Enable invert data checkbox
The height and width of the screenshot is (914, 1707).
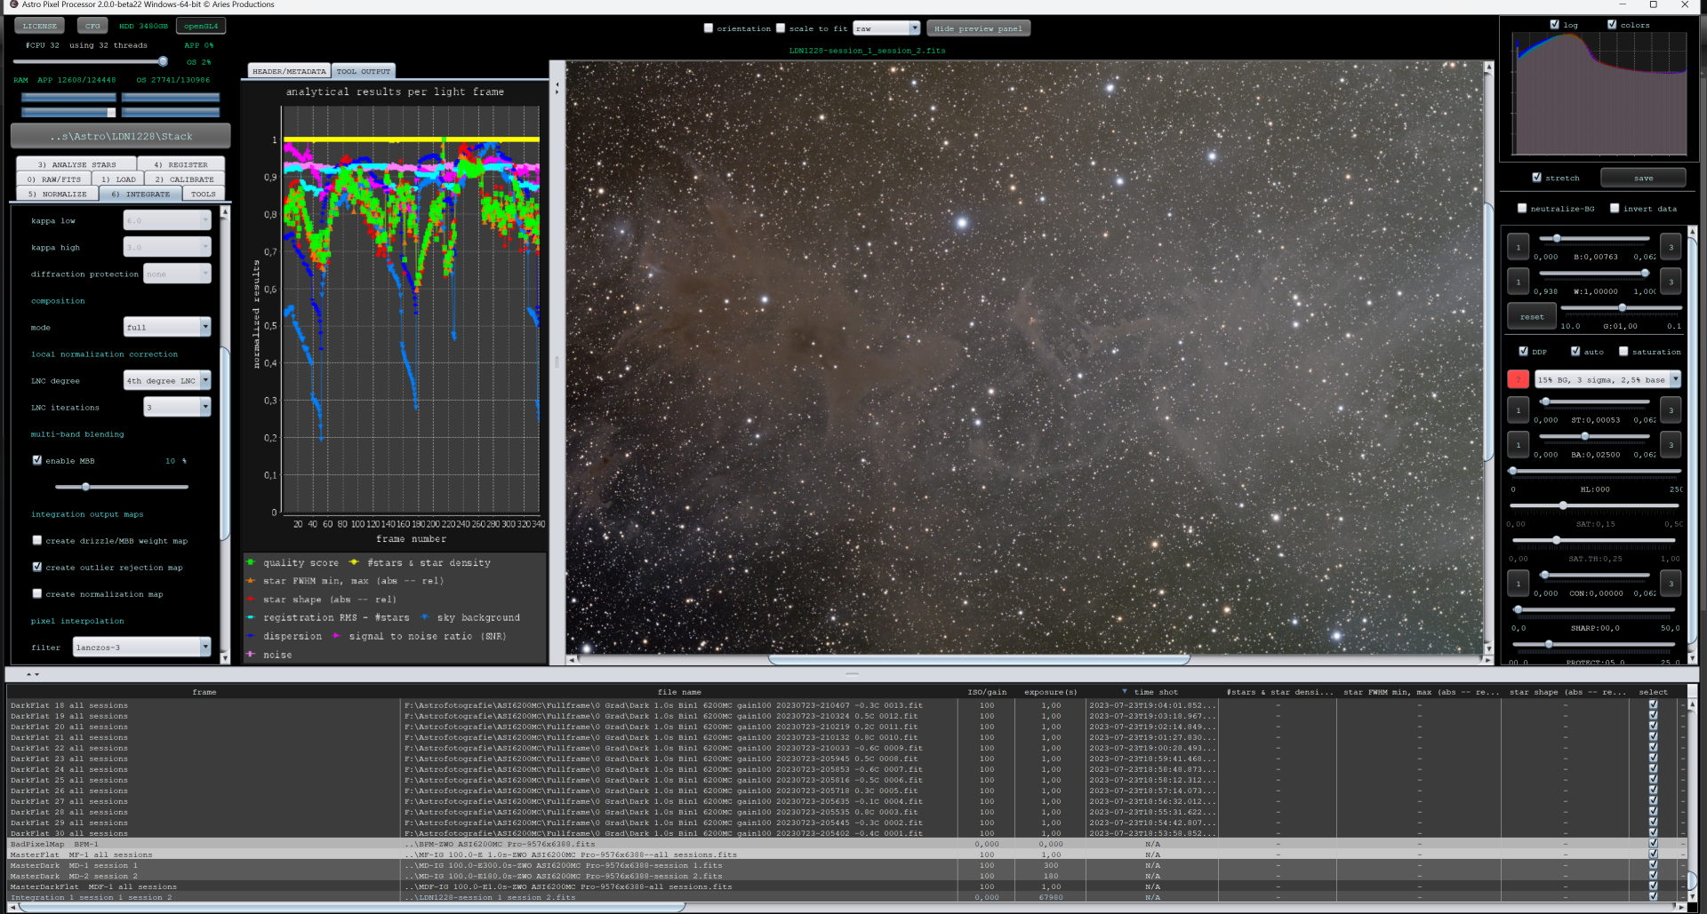1615,208
